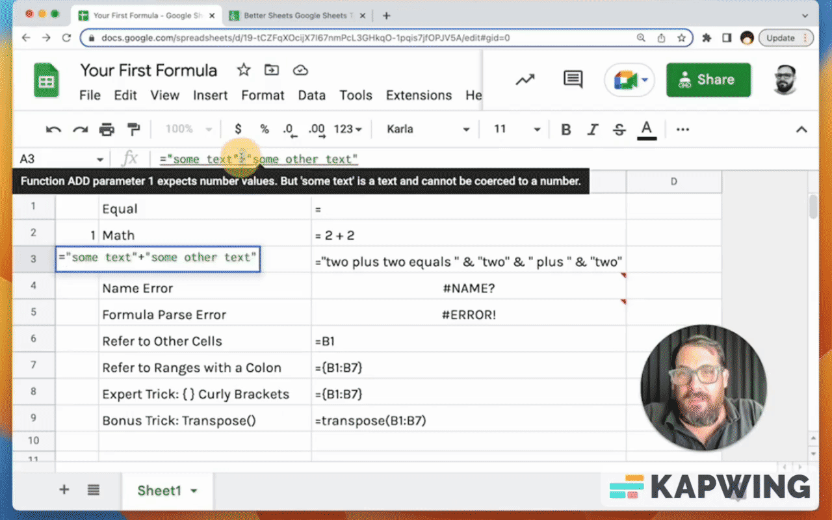Reload the page
832x520 pixels.
[x=66, y=38]
